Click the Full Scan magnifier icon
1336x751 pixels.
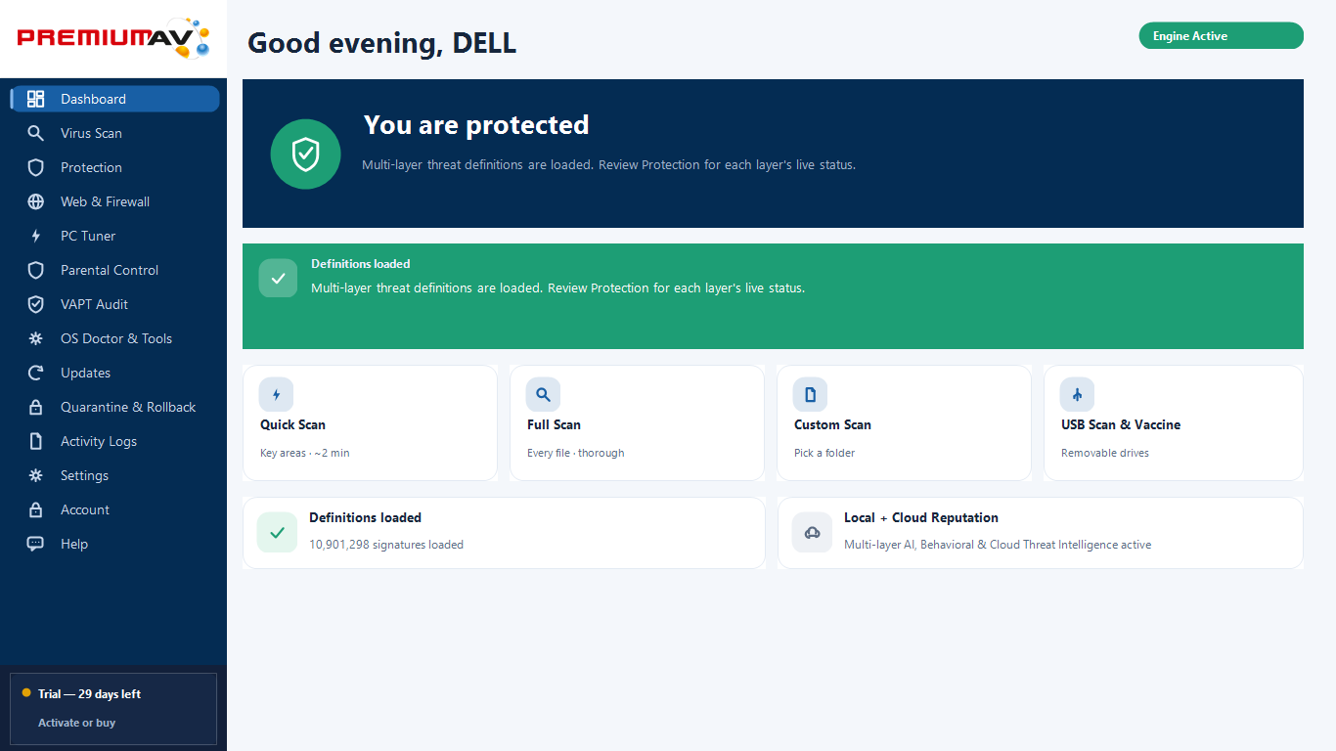543,395
